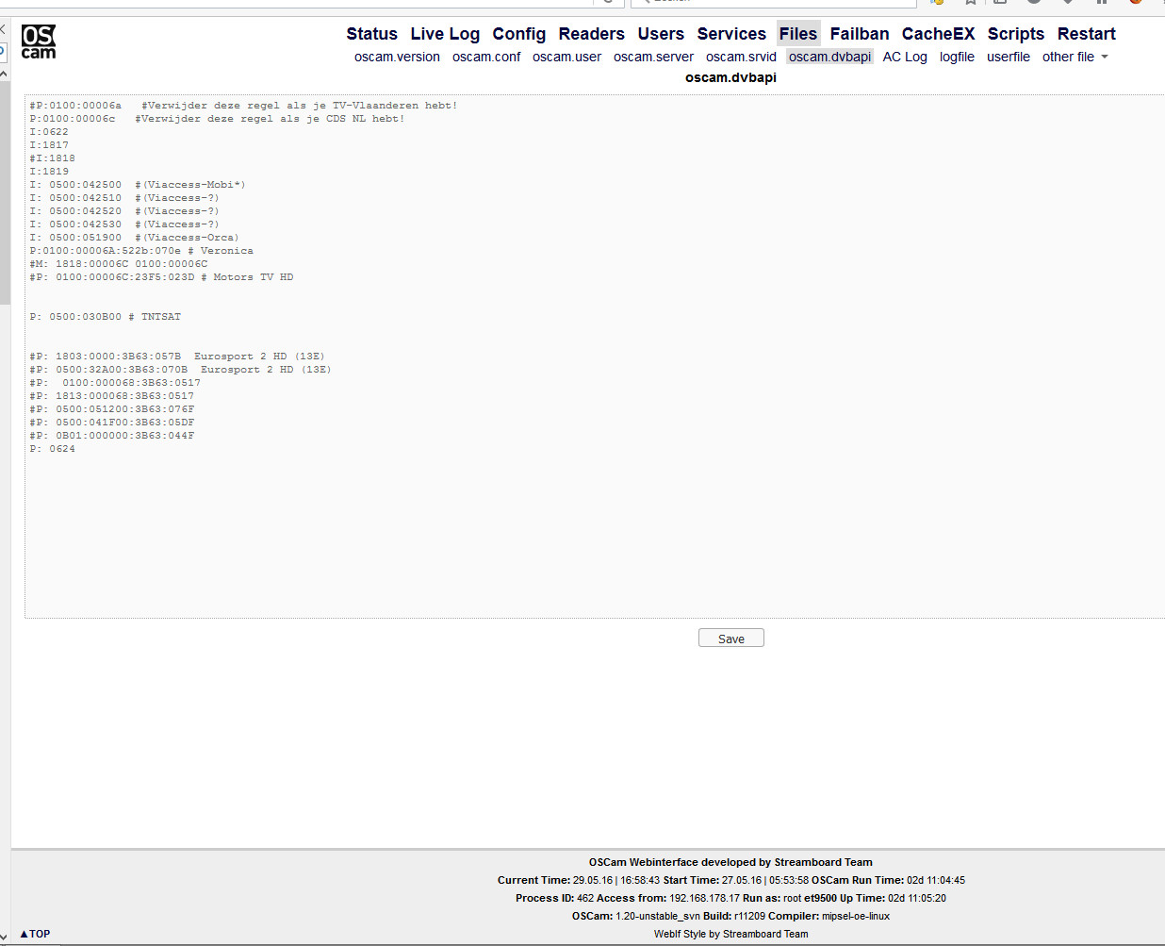Click the CDS NL comment line
Image resolution: width=1165 pixels, height=946 pixels.
(x=217, y=119)
